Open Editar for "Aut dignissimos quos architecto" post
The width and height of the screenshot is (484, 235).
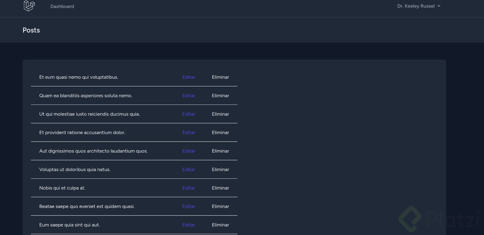click(189, 151)
